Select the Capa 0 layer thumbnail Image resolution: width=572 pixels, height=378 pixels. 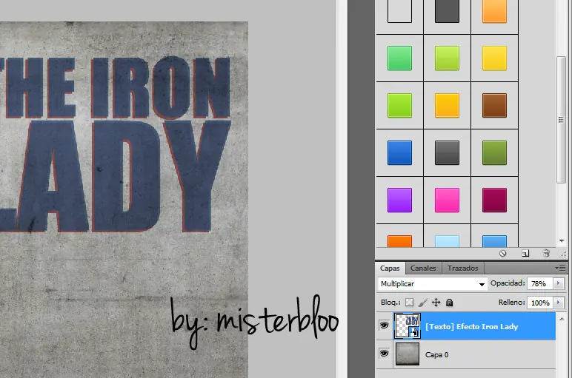point(408,354)
